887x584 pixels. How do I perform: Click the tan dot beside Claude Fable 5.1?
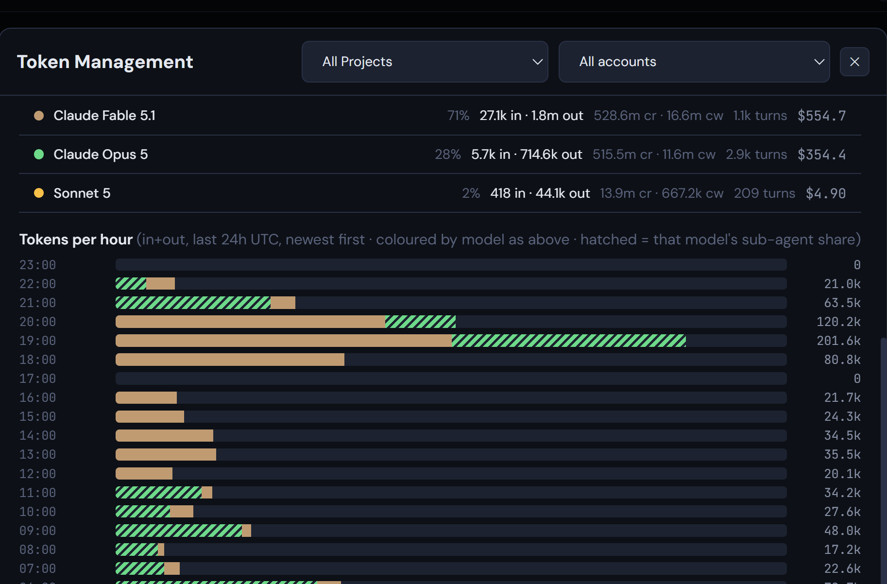(x=39, y=116)
